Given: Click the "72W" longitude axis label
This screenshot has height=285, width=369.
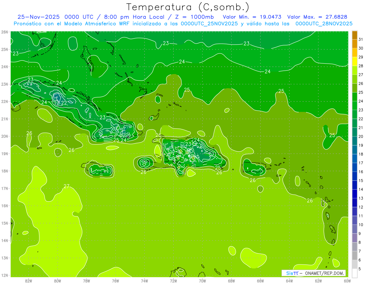Looking at the screenshot, I should click(173, 281).
